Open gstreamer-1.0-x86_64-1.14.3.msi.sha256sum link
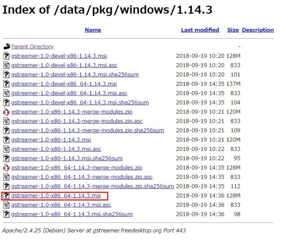The width and height of the screenshot is (285, 246). (x=72, y=214)
